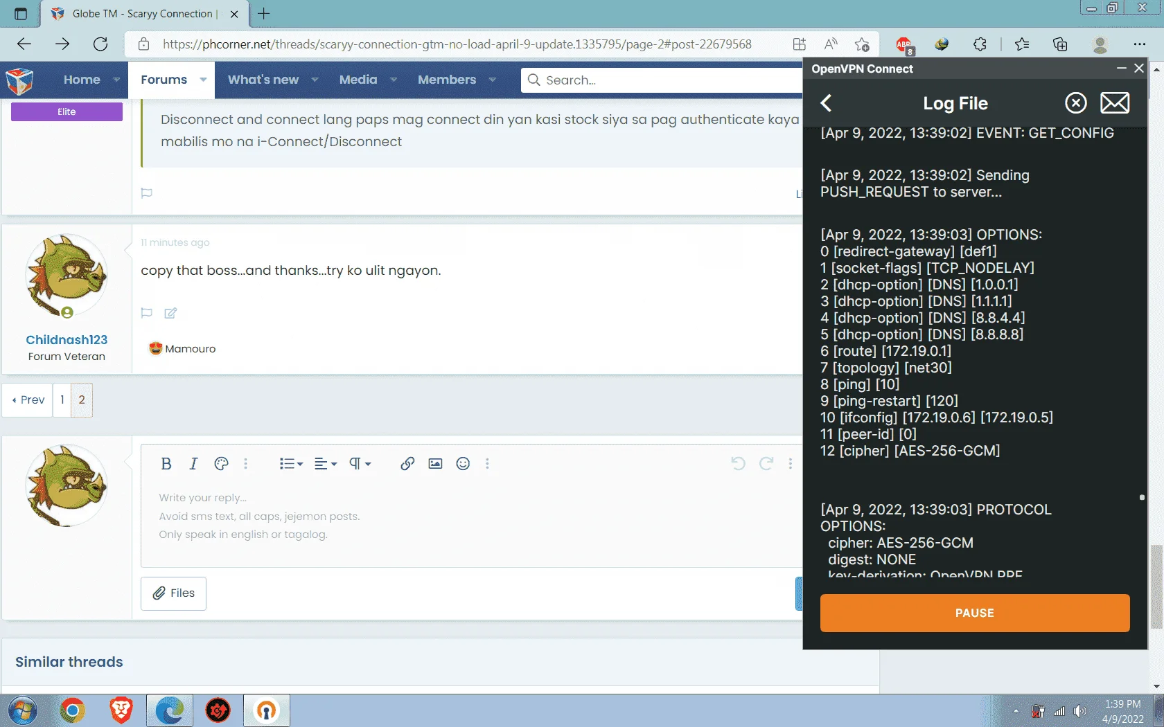Open a new browser tab
The width and height of the screenshot is (1164, 727).
[x=264, y=13]
